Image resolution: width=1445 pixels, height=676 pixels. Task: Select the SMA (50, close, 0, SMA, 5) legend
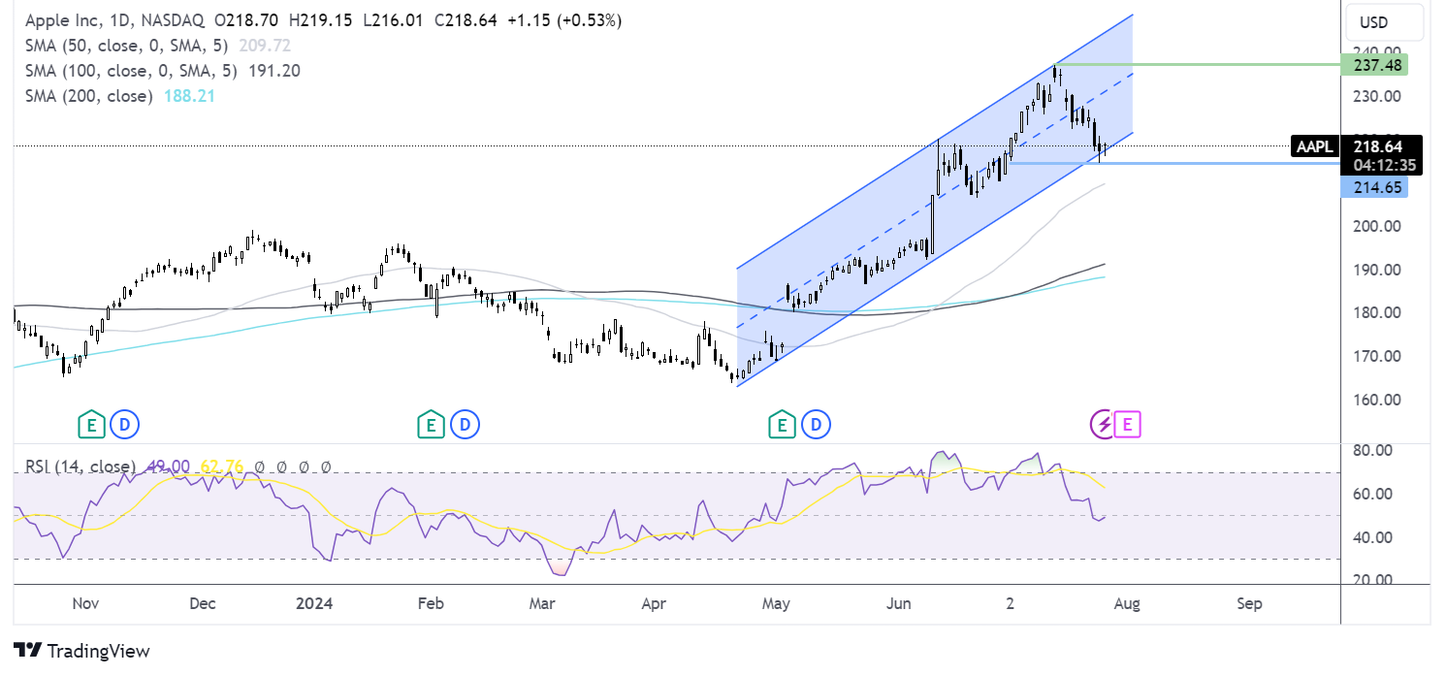tap(124, 46)
